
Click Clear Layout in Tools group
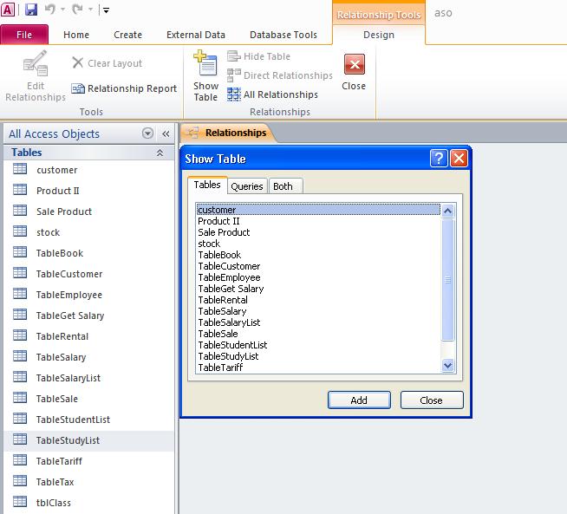[x=107, y=63]
